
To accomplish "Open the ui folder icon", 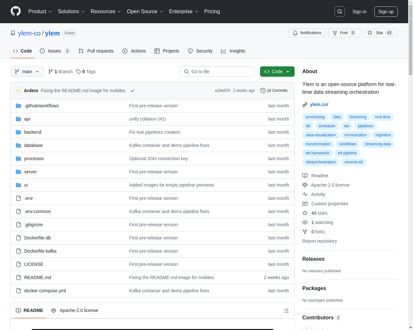I will pyautogui.click(x=18, y=185).
